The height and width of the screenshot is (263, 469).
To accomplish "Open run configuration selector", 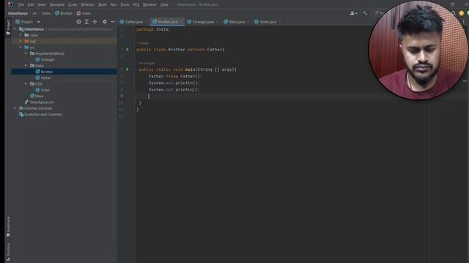I will 380,13.
